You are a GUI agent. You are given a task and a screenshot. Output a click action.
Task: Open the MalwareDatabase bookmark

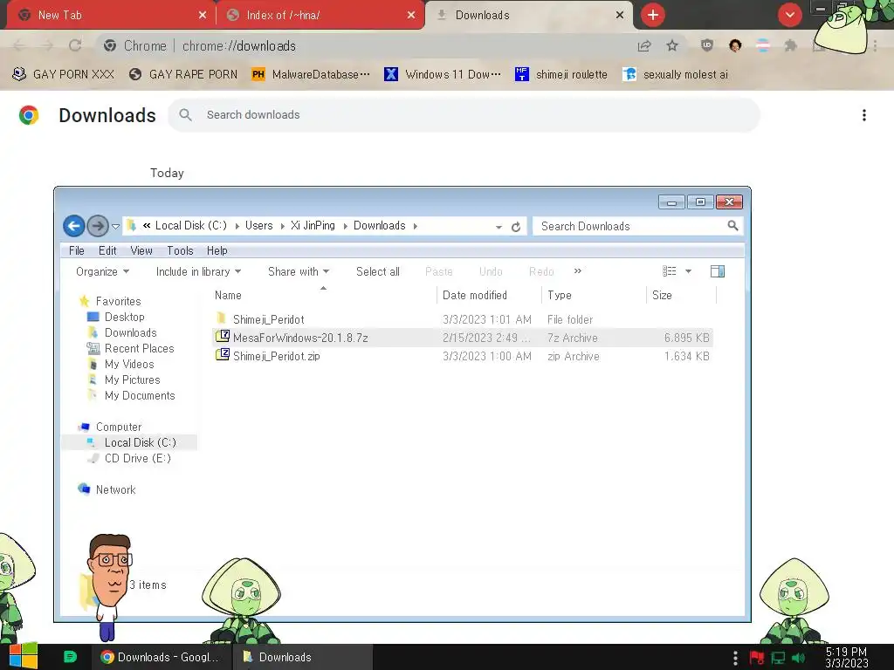coord(310,74)
